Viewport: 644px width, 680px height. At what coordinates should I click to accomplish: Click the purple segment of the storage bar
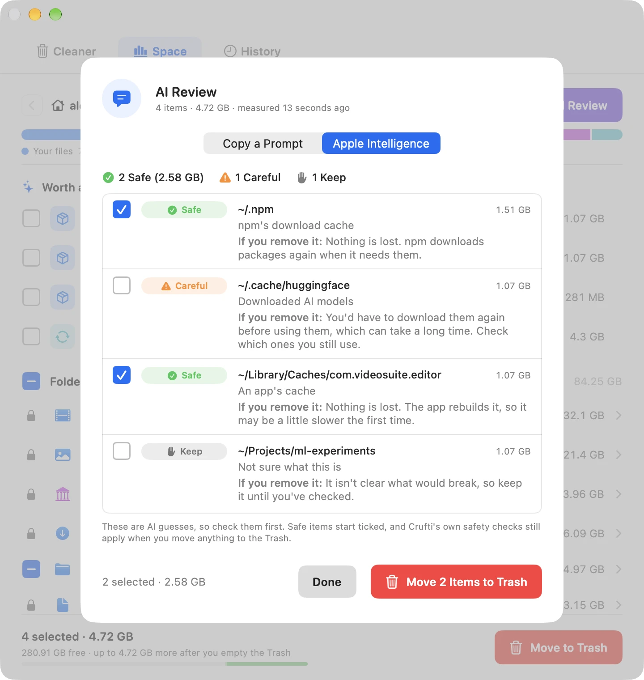[x=576, y=135]
